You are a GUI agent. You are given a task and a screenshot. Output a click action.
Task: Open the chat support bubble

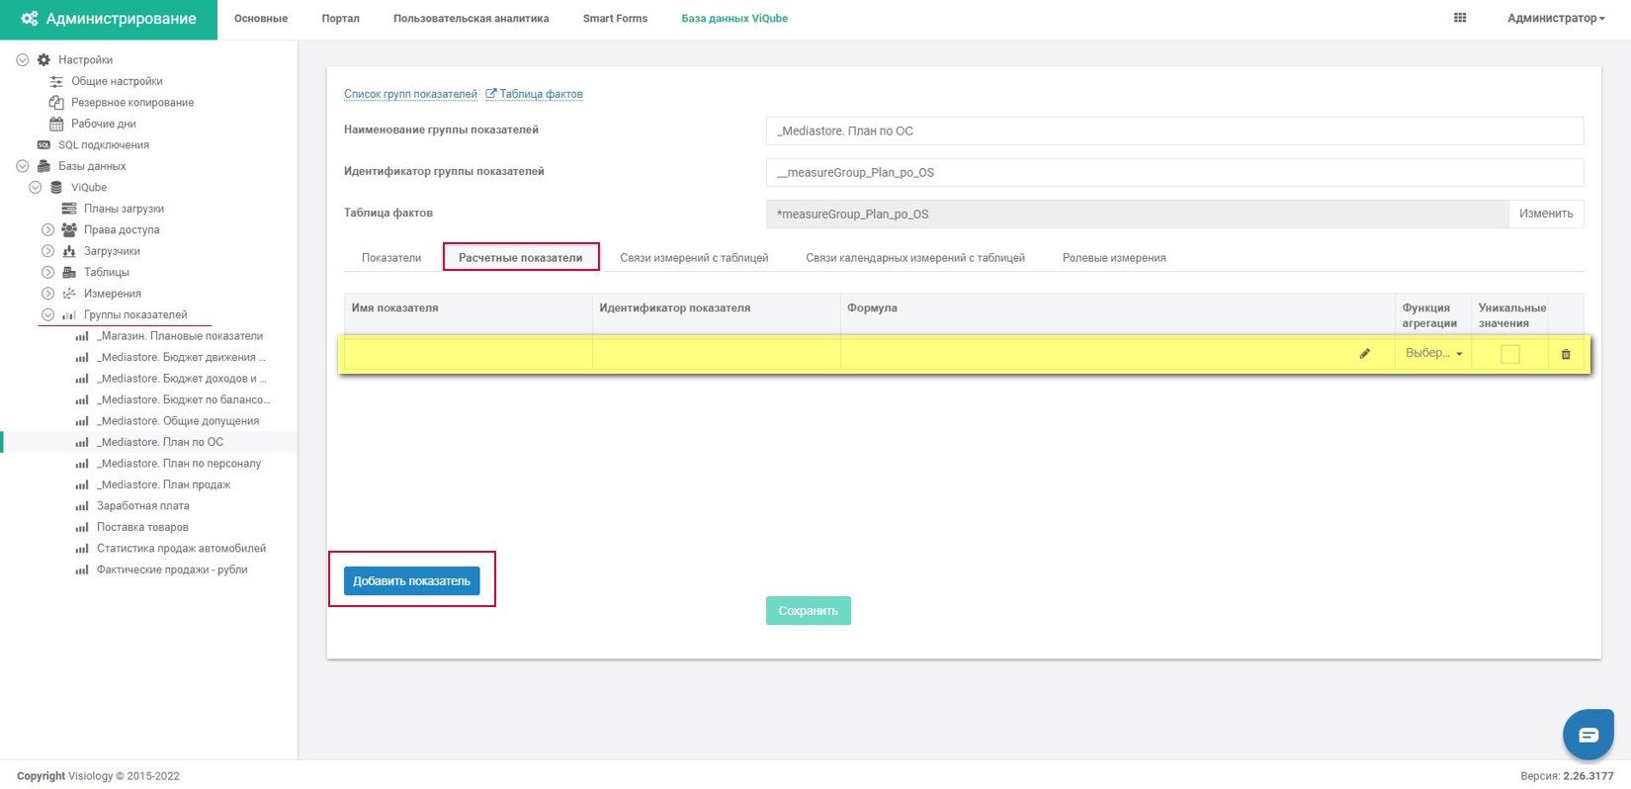pyautogui.click(x=1588, y=735)
